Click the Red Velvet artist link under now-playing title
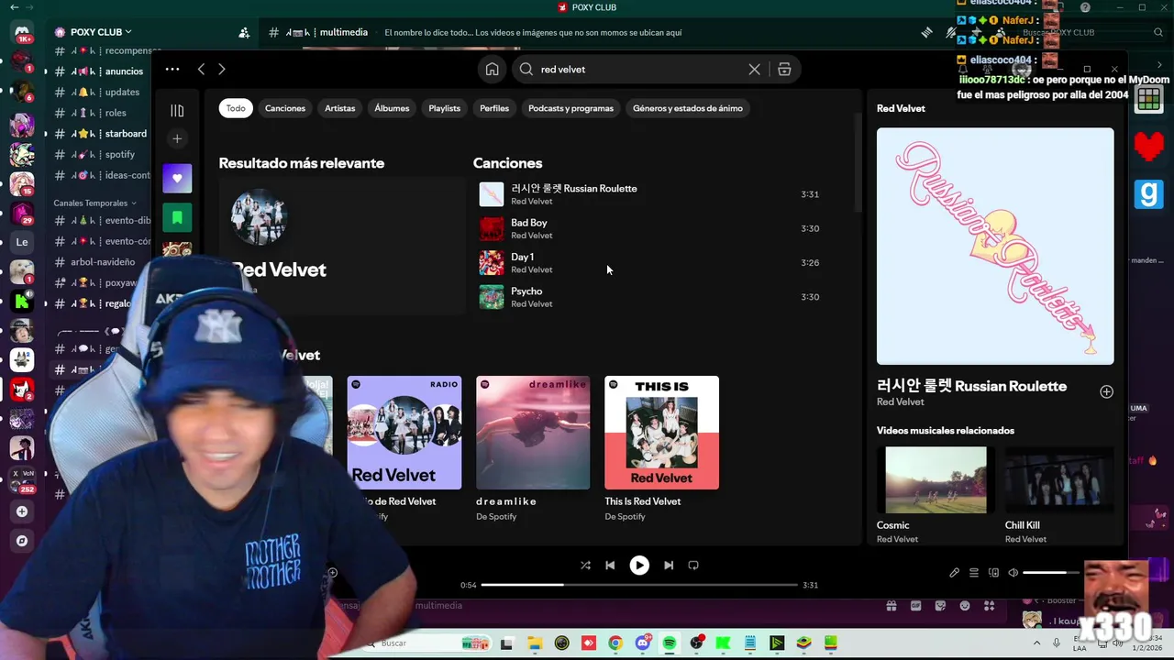The width and height of the screenshot is (1174, 660). point(900,401)
